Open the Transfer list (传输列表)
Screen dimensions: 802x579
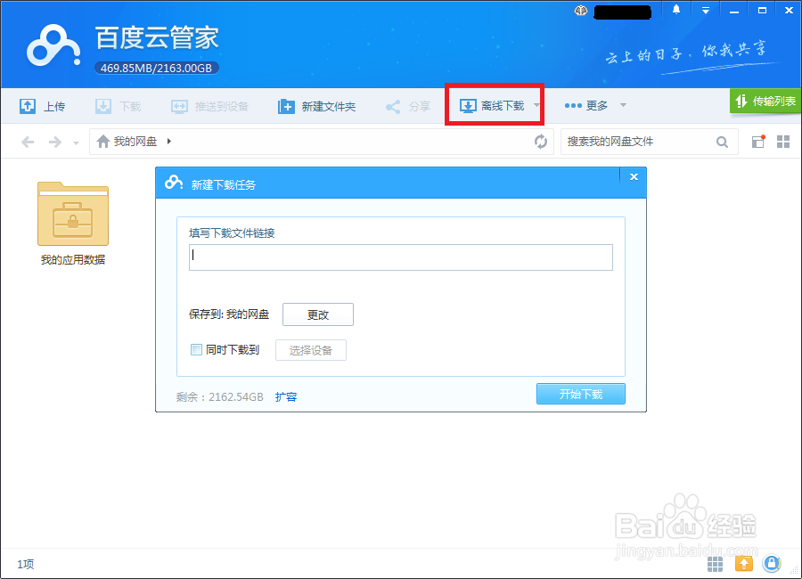(x=765, y=102)
